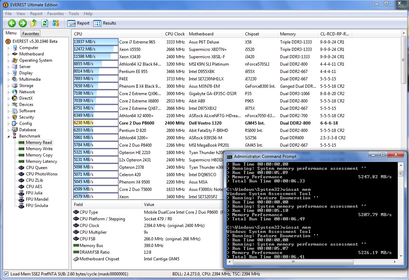Expand the Storage tree node
Viewport: 409px width, 280px height.
[x=9, y=86]
